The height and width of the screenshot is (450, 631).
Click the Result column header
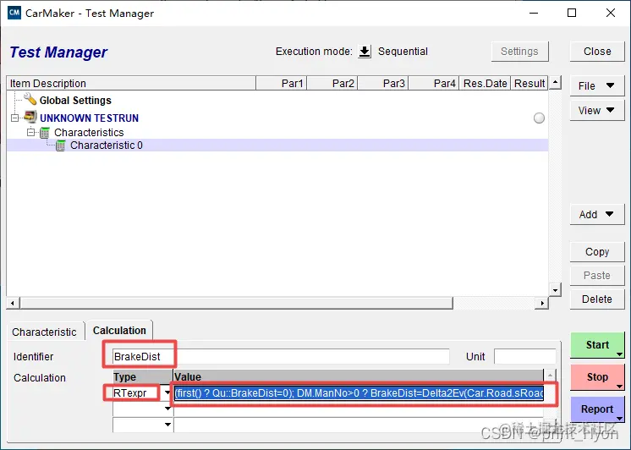[529, 84]
